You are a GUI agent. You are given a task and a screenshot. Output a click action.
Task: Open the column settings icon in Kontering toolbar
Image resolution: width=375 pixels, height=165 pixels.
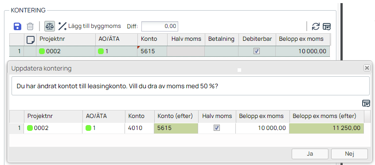click(x=327, y=26)
